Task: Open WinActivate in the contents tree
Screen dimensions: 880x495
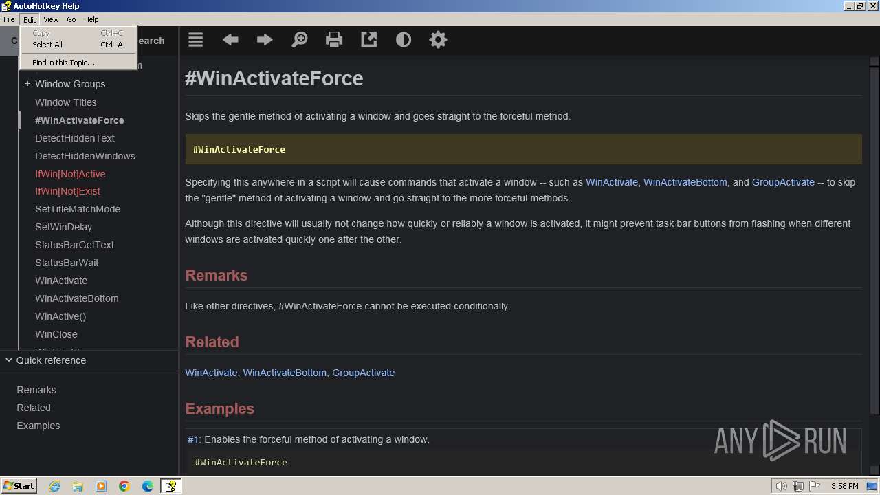Action: (61, 280)
